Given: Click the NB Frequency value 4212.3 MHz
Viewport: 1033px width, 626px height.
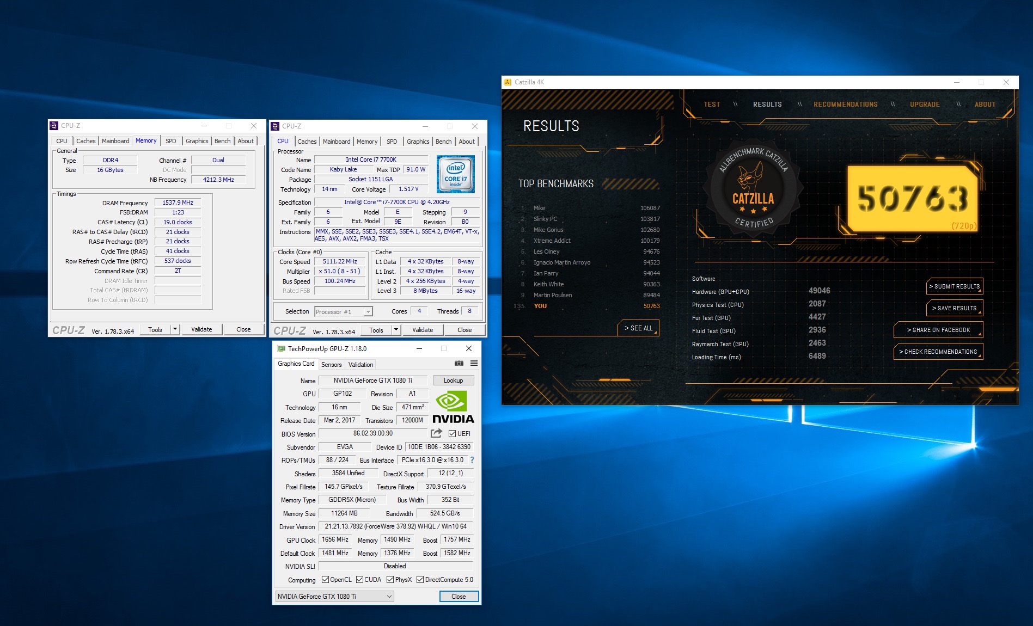Looking at the screenshot, I should pyautogui.click(x=218, y=180).
